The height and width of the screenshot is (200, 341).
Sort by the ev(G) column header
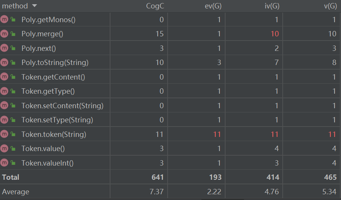click(213, 6)
